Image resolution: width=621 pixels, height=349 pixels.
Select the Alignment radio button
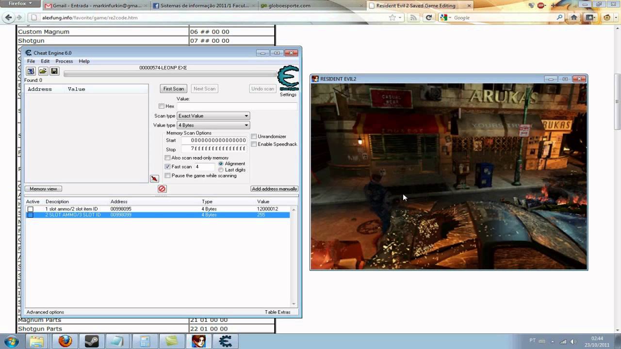221,164
